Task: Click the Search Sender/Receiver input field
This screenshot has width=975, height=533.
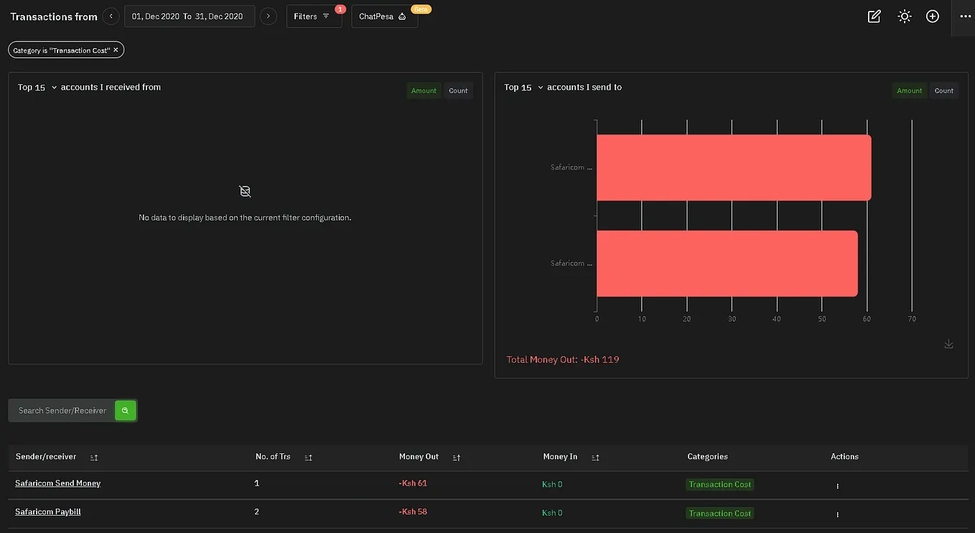Action: (x=62, y=410)
